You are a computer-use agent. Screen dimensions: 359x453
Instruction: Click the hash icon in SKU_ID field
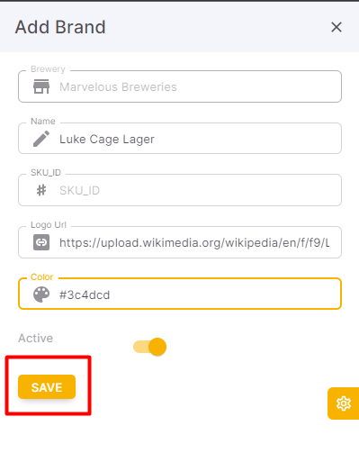click(x=41, y=190)
